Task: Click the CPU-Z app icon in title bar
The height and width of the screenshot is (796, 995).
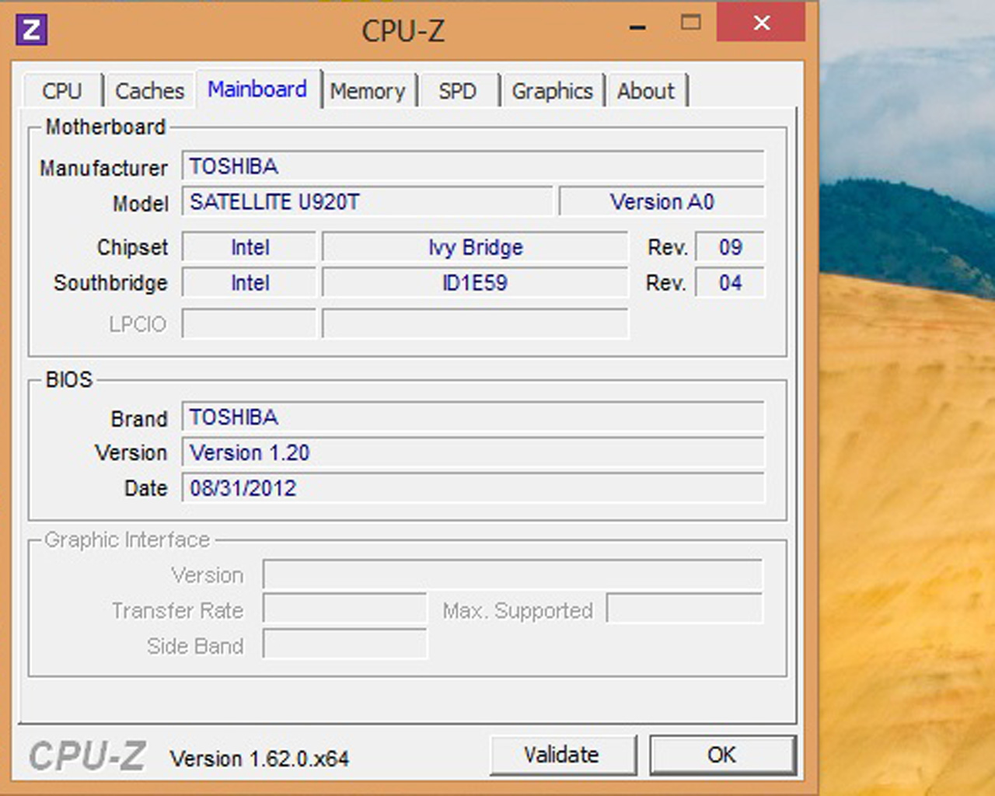Action: pos(32,30)
